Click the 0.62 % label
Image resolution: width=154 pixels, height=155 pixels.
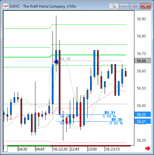coord(116,123)
